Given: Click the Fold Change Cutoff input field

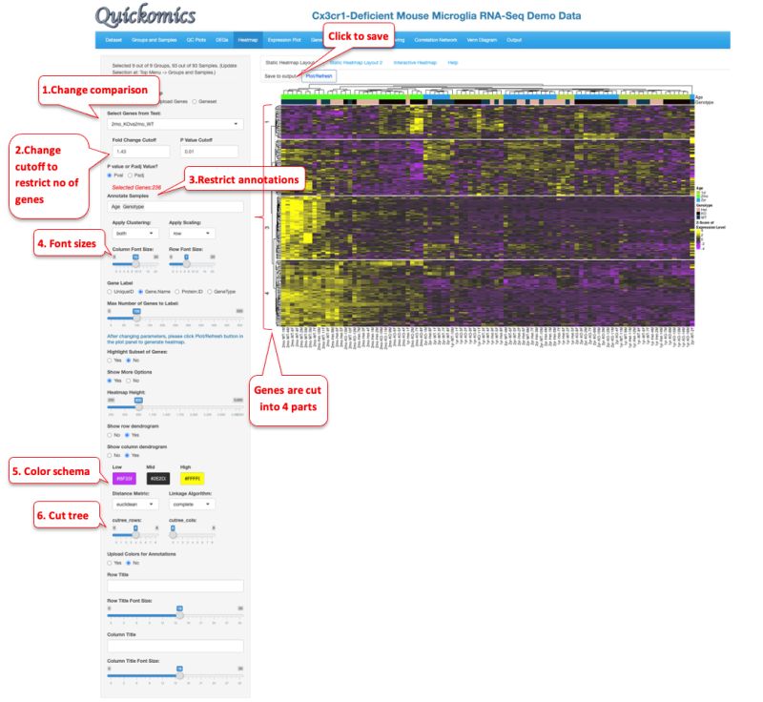Looking at the screenshot, I should click(x=140, y=151).
